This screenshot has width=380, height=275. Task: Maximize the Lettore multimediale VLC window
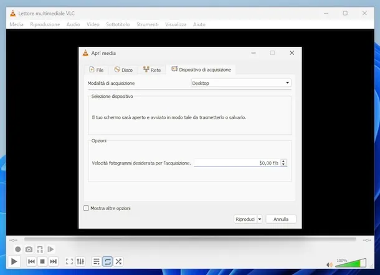click(345, 13)
